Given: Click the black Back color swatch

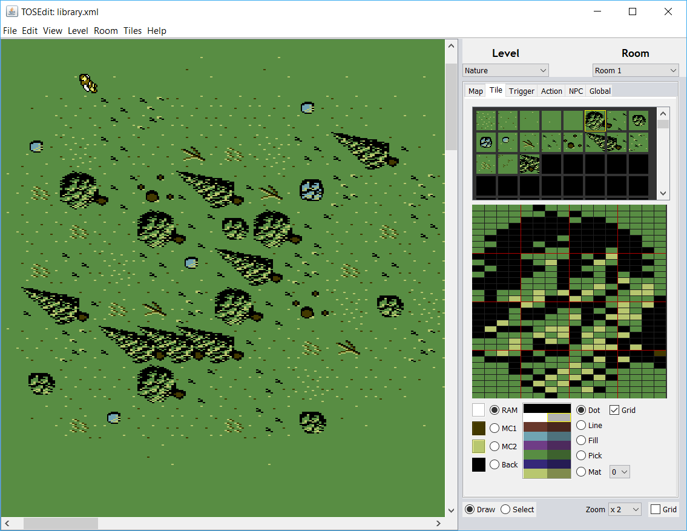Looking at the screenshot, I should (x=478, y=464).
